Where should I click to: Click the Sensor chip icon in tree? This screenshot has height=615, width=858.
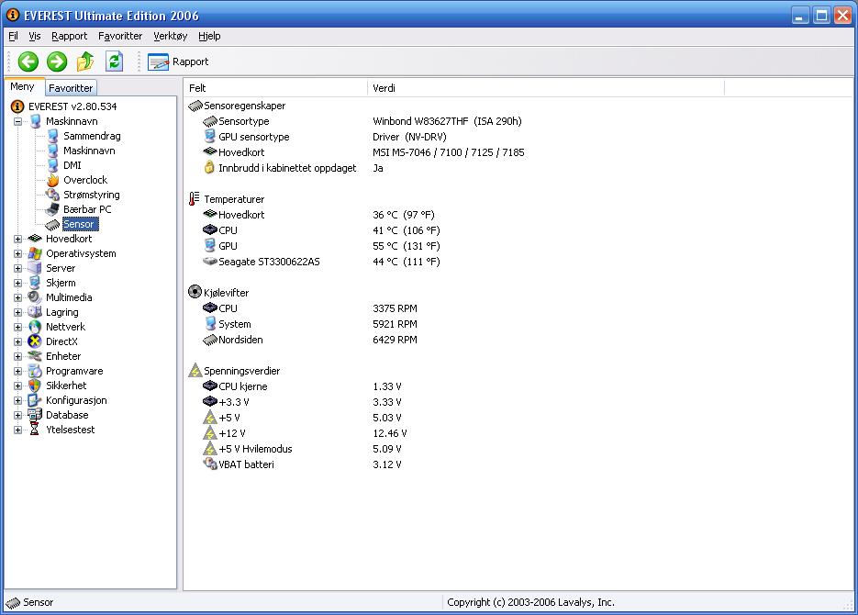(53, 224)
